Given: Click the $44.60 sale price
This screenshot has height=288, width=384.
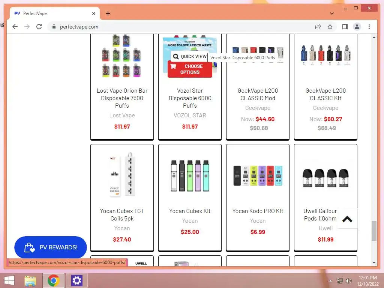Looking at the screenshot, I should click(265, 119).
